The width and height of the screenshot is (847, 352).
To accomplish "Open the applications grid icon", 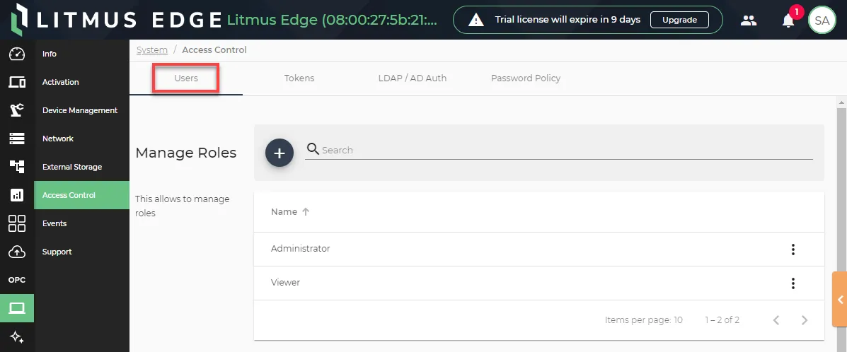I will (x=17, y=223).
